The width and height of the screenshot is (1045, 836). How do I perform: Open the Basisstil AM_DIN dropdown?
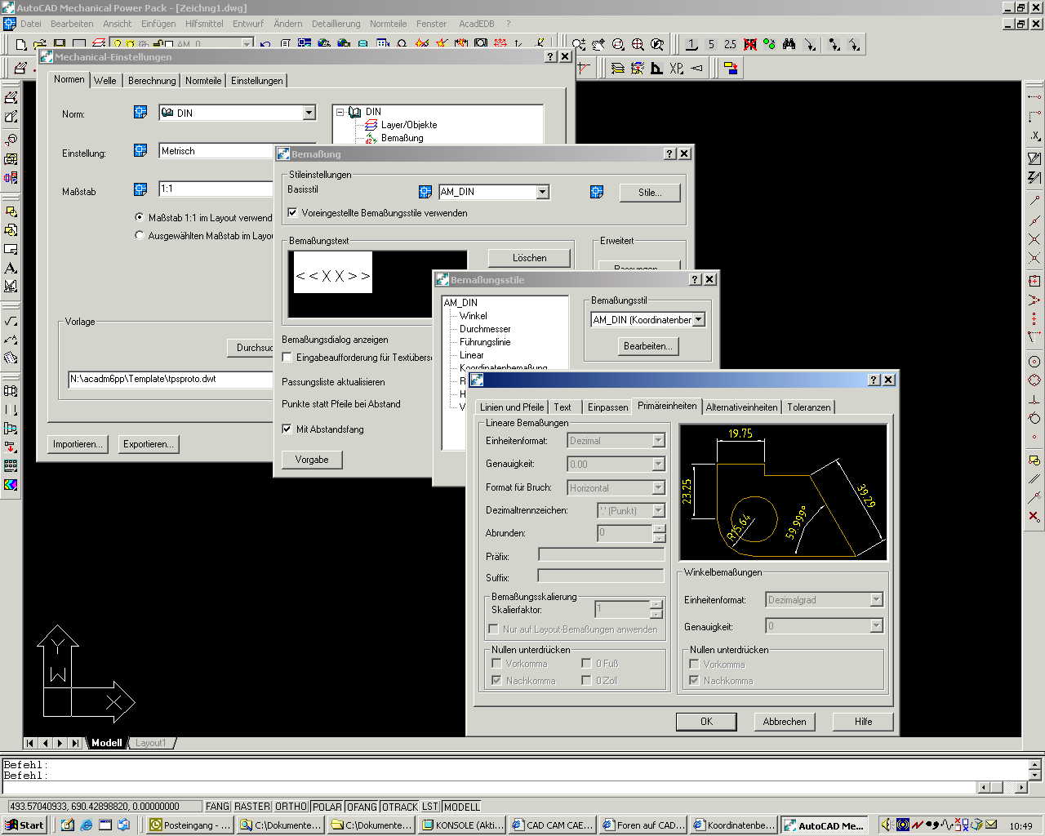542,192
